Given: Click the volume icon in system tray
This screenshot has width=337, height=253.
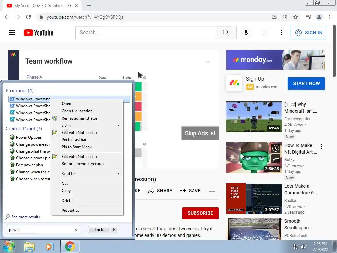Looking at the screenshot, I should [304, 247].
